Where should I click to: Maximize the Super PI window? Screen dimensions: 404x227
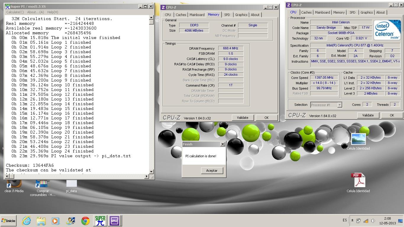click(x=145, y=6)
